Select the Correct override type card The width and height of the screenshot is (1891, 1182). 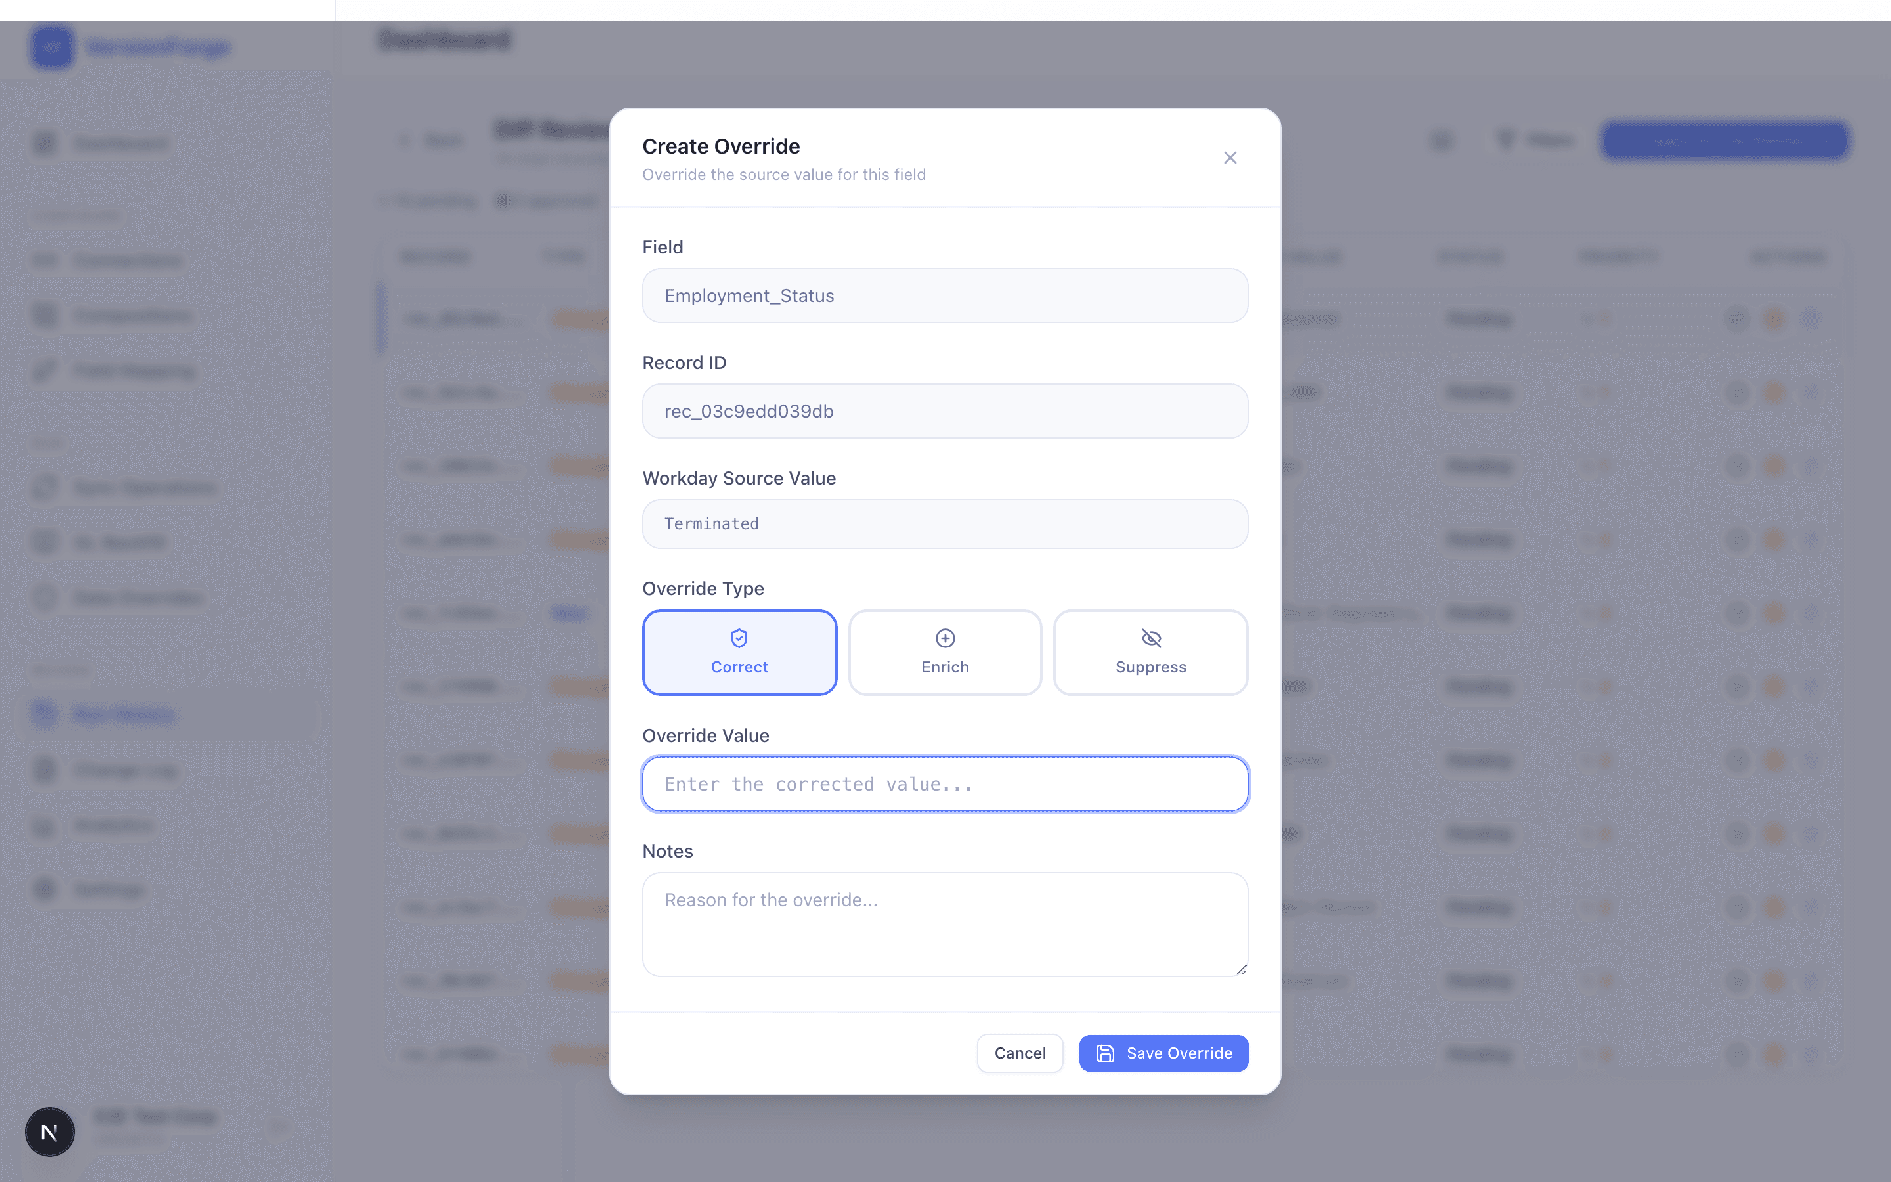coord(739,653)
